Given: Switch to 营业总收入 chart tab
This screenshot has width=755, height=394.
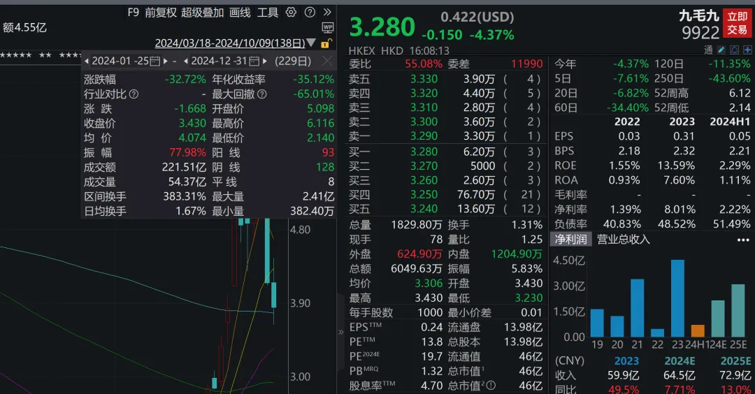Looking at the screenshot, I should point(623,239).
